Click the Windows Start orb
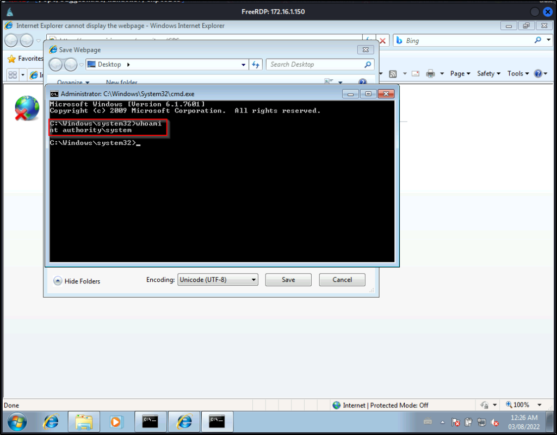 (x=18, y=421)
